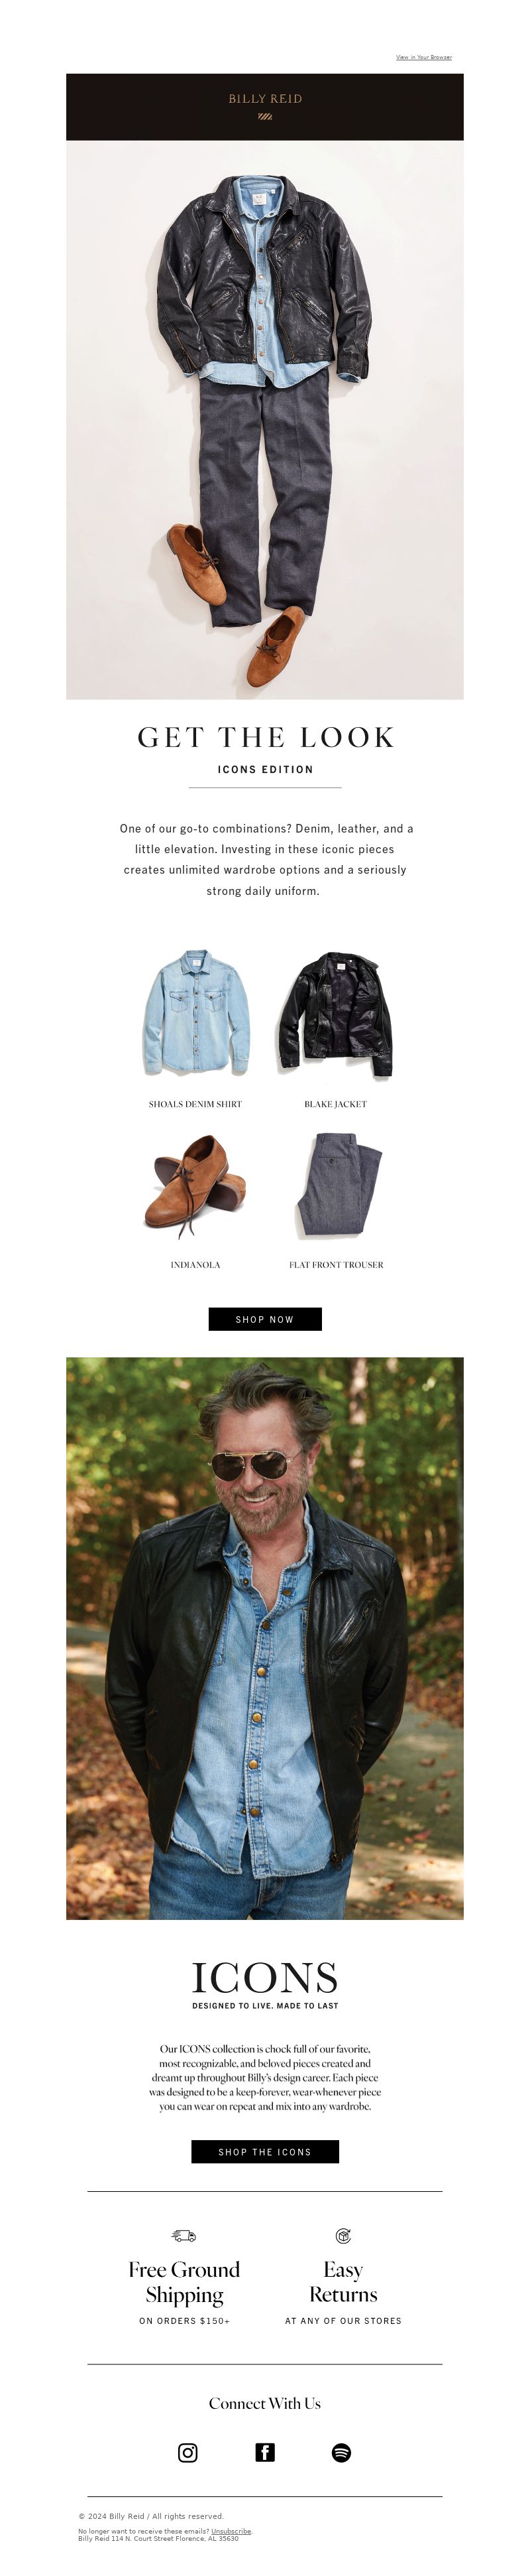Select the Indianola shoe image
The height and width of the screenshot is (2576, 530).
(x=195, y=1185)
